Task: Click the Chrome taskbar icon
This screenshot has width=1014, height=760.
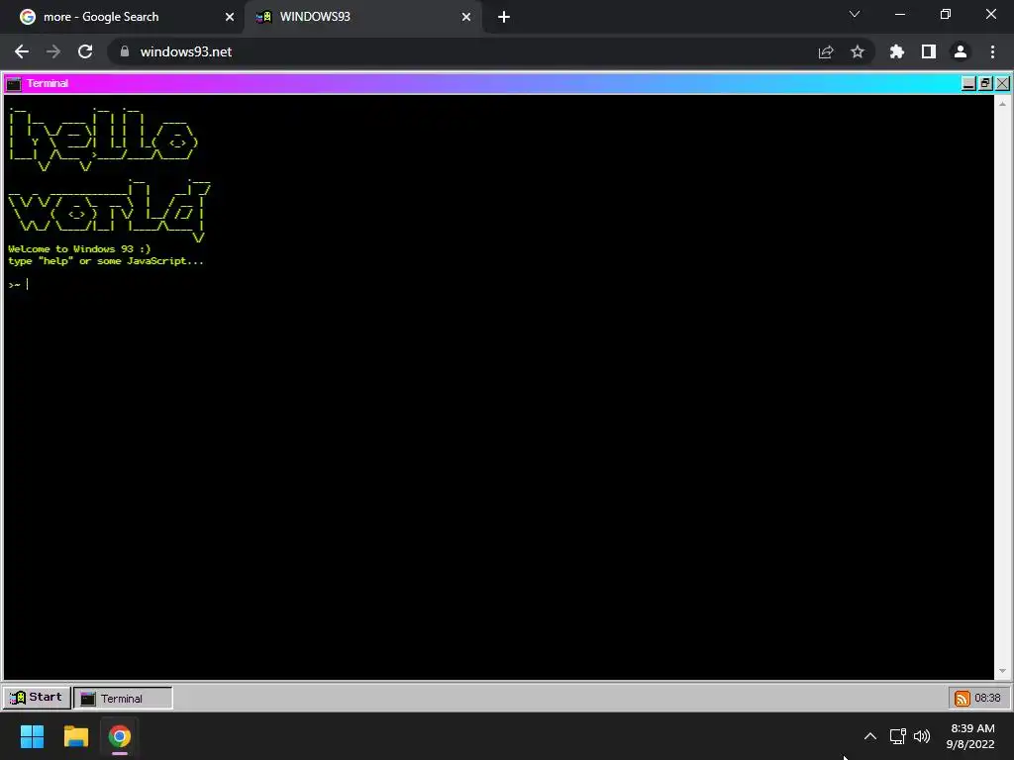Action: click(120, 736)
